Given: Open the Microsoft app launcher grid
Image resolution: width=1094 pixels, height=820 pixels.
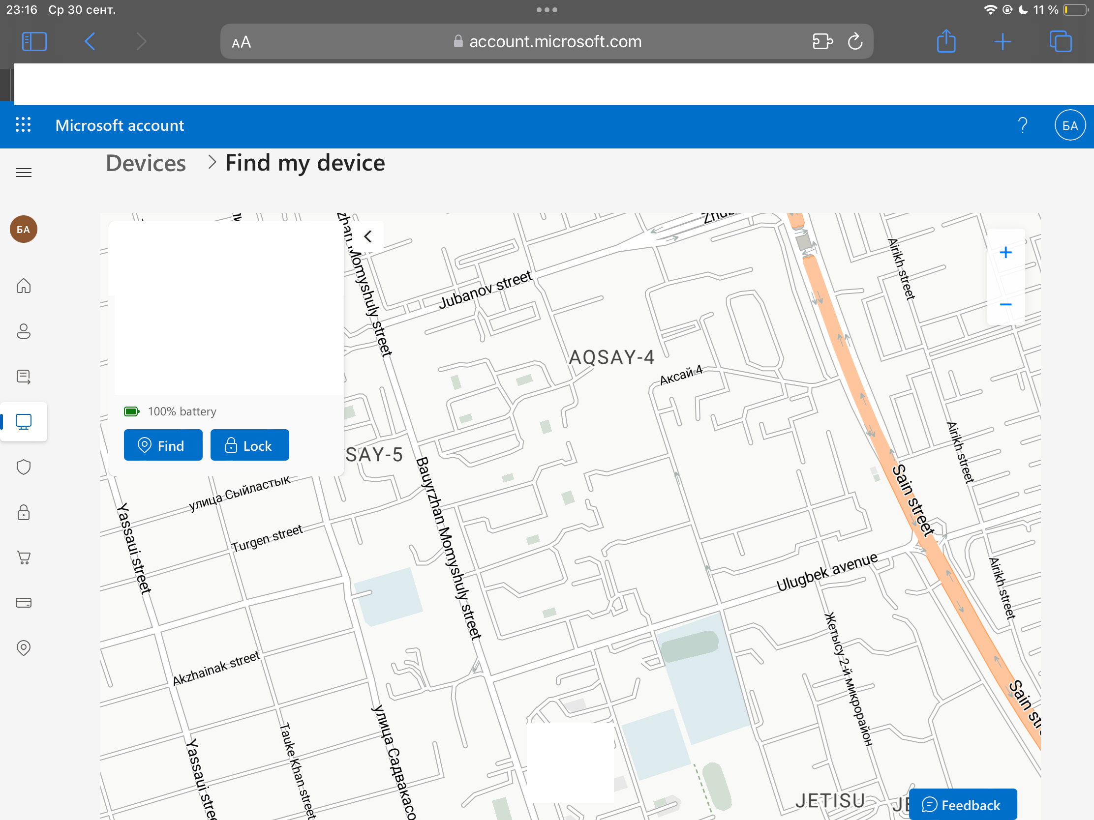Looking at the screenshot, I should tap(23, 125).
